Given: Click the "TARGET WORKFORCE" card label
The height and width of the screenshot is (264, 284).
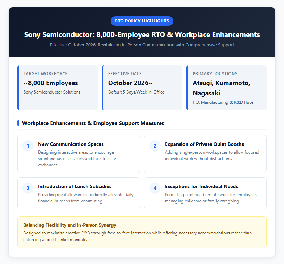Looking at the screenshot, I should 45,74.
